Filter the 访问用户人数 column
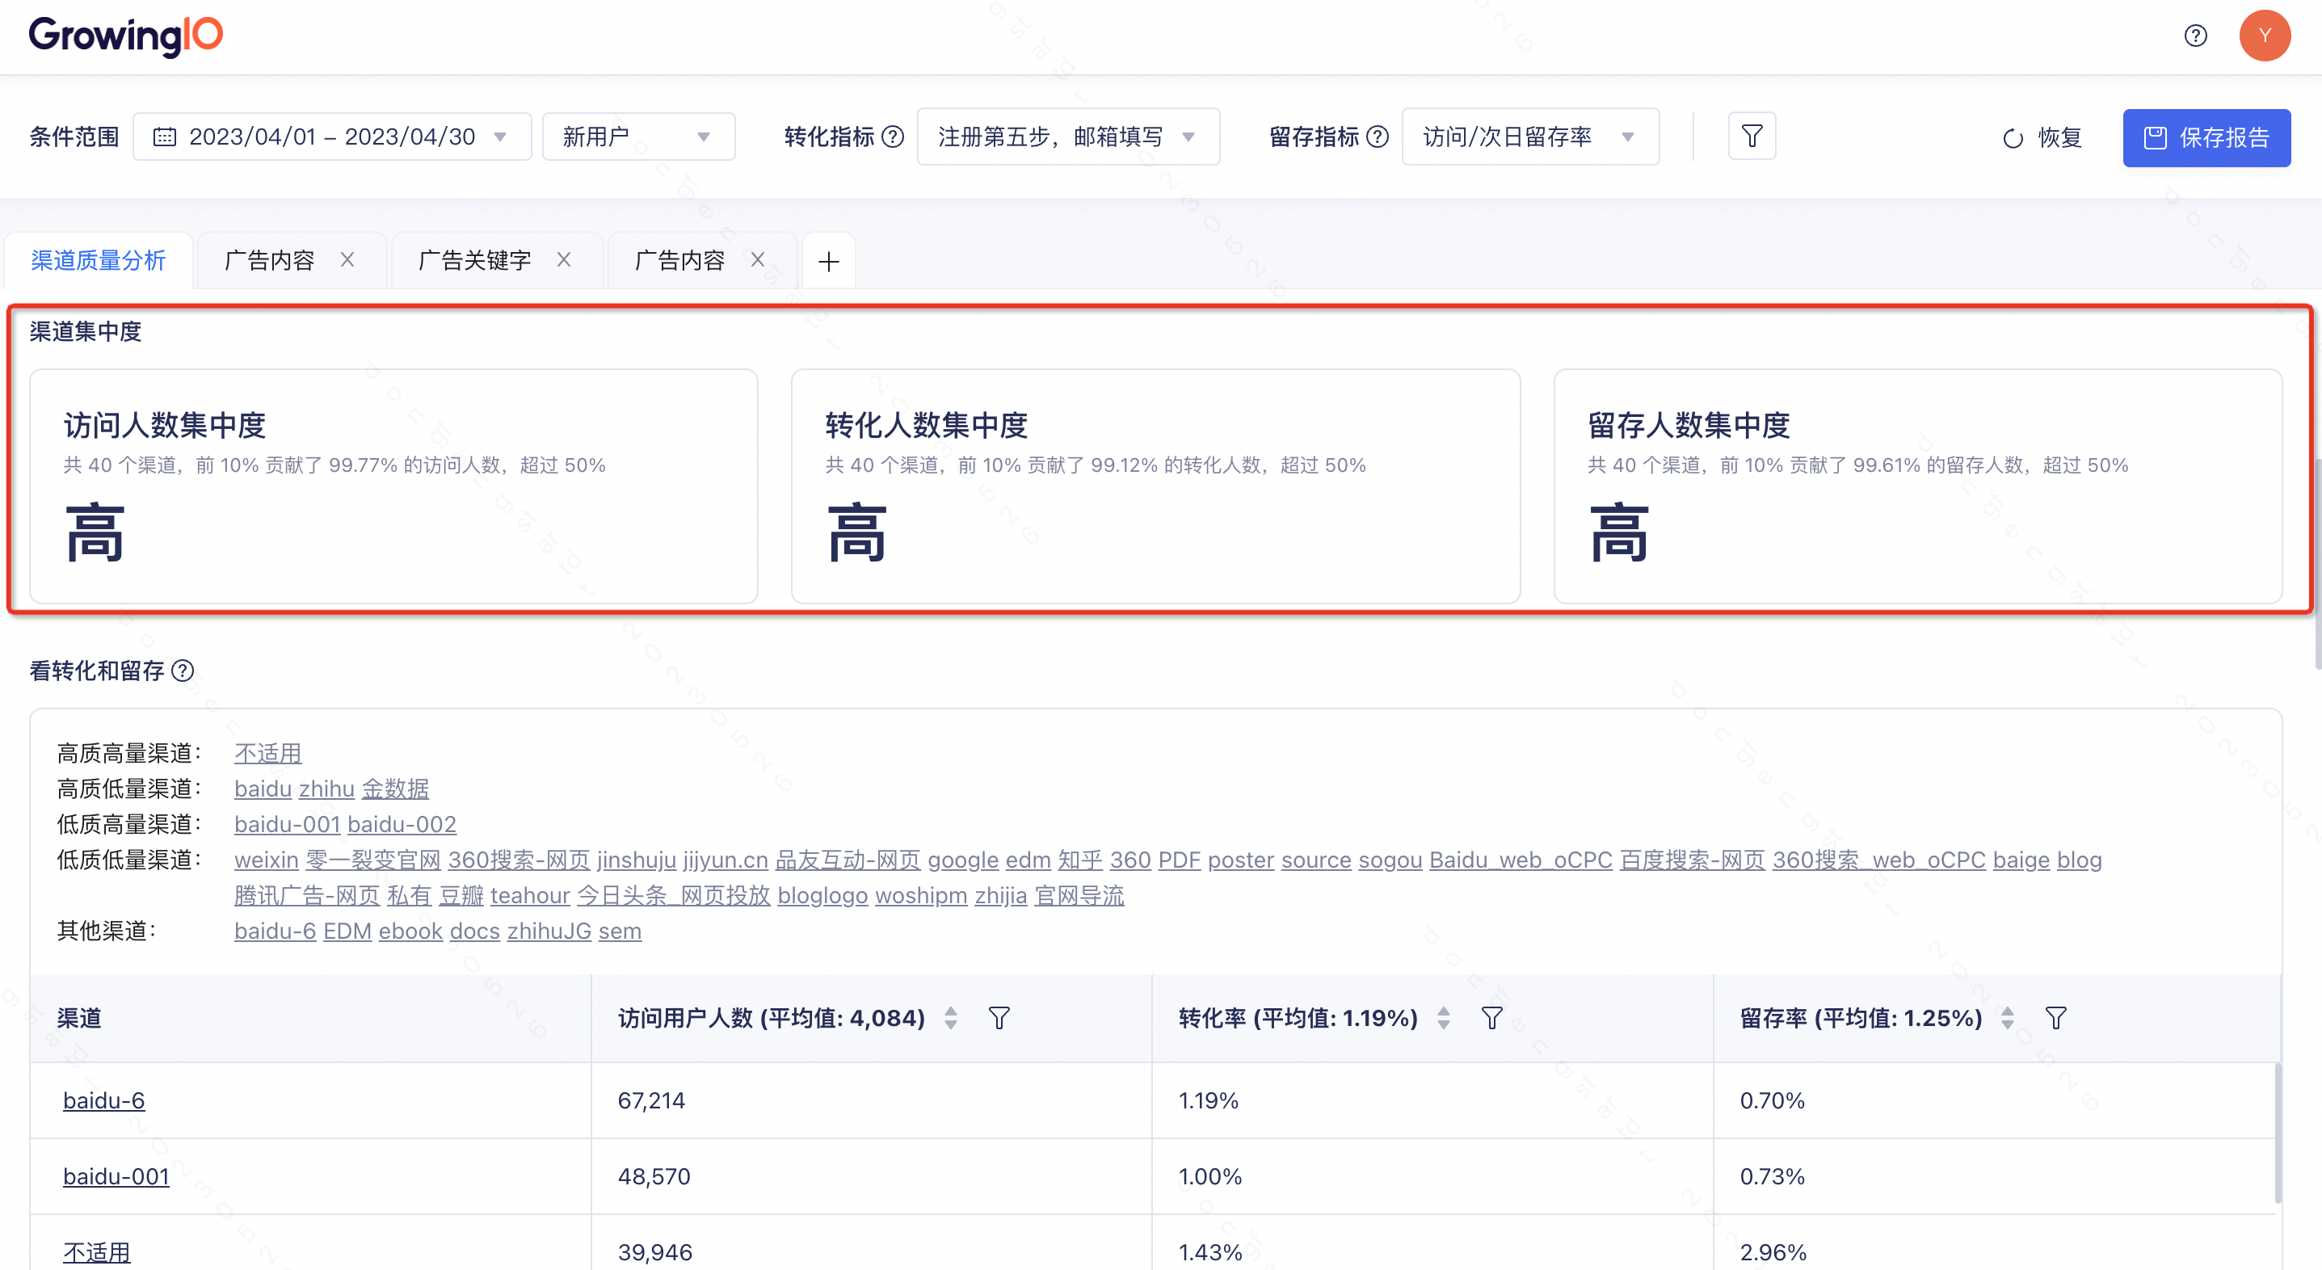Image resolution: width=2322 pixels, height=1270 pixels. click(999, 1019)
